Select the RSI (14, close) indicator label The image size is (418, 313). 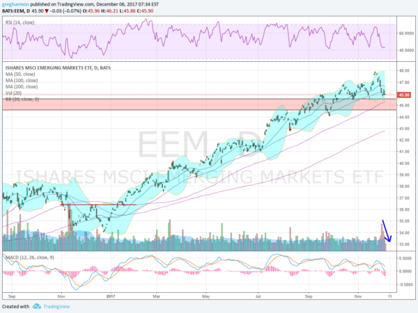(x=20, y=23)
